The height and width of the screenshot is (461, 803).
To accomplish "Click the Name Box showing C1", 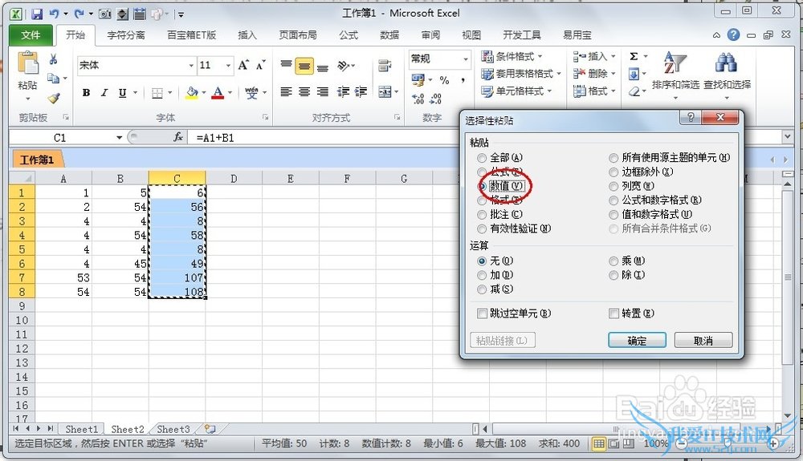I will (62, 137).
